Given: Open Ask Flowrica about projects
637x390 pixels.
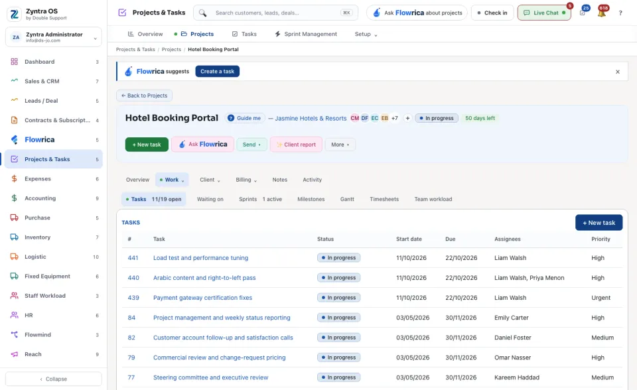Looking at the screenshot, I should [x=417, y=13].
